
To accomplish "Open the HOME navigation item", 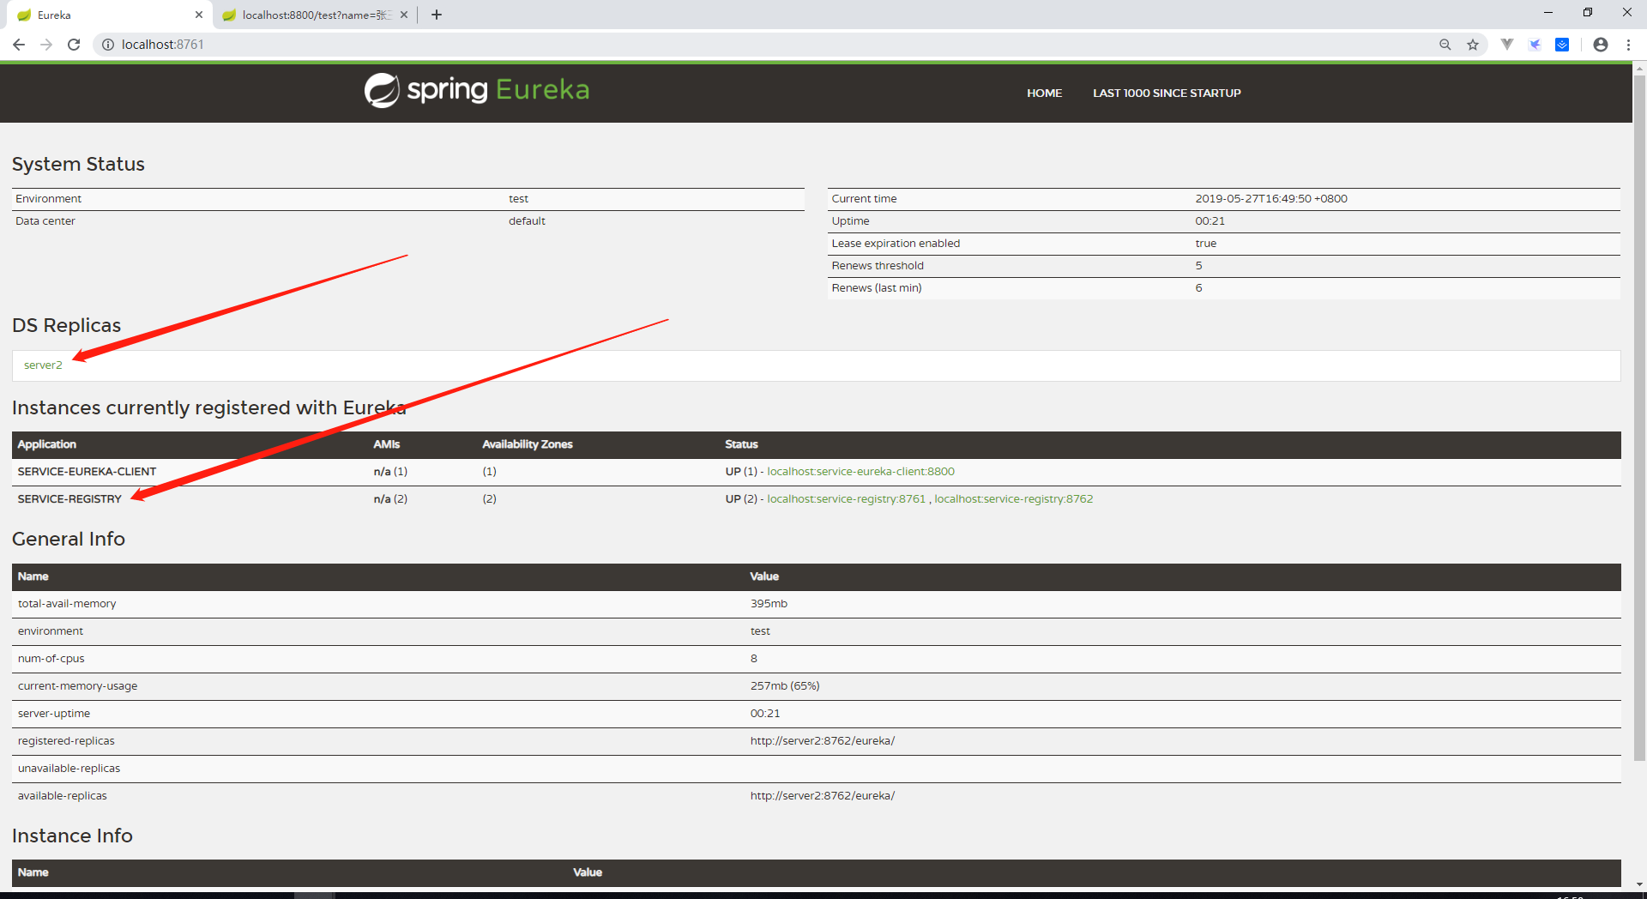I will point(1045,93).
